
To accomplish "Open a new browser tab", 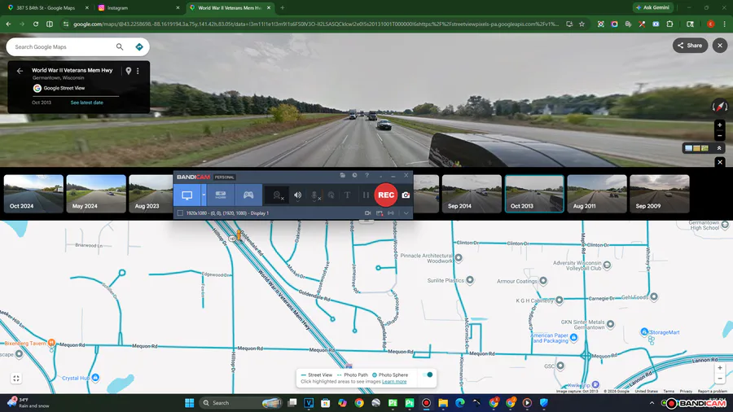I will coord(283,8).
